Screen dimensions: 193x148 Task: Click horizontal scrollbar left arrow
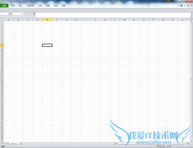(x=117, y=143)
